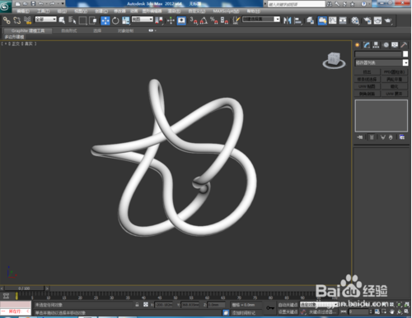412x318 pixels.
Task: Click the Render Production teapot icon
Action: 388,21
